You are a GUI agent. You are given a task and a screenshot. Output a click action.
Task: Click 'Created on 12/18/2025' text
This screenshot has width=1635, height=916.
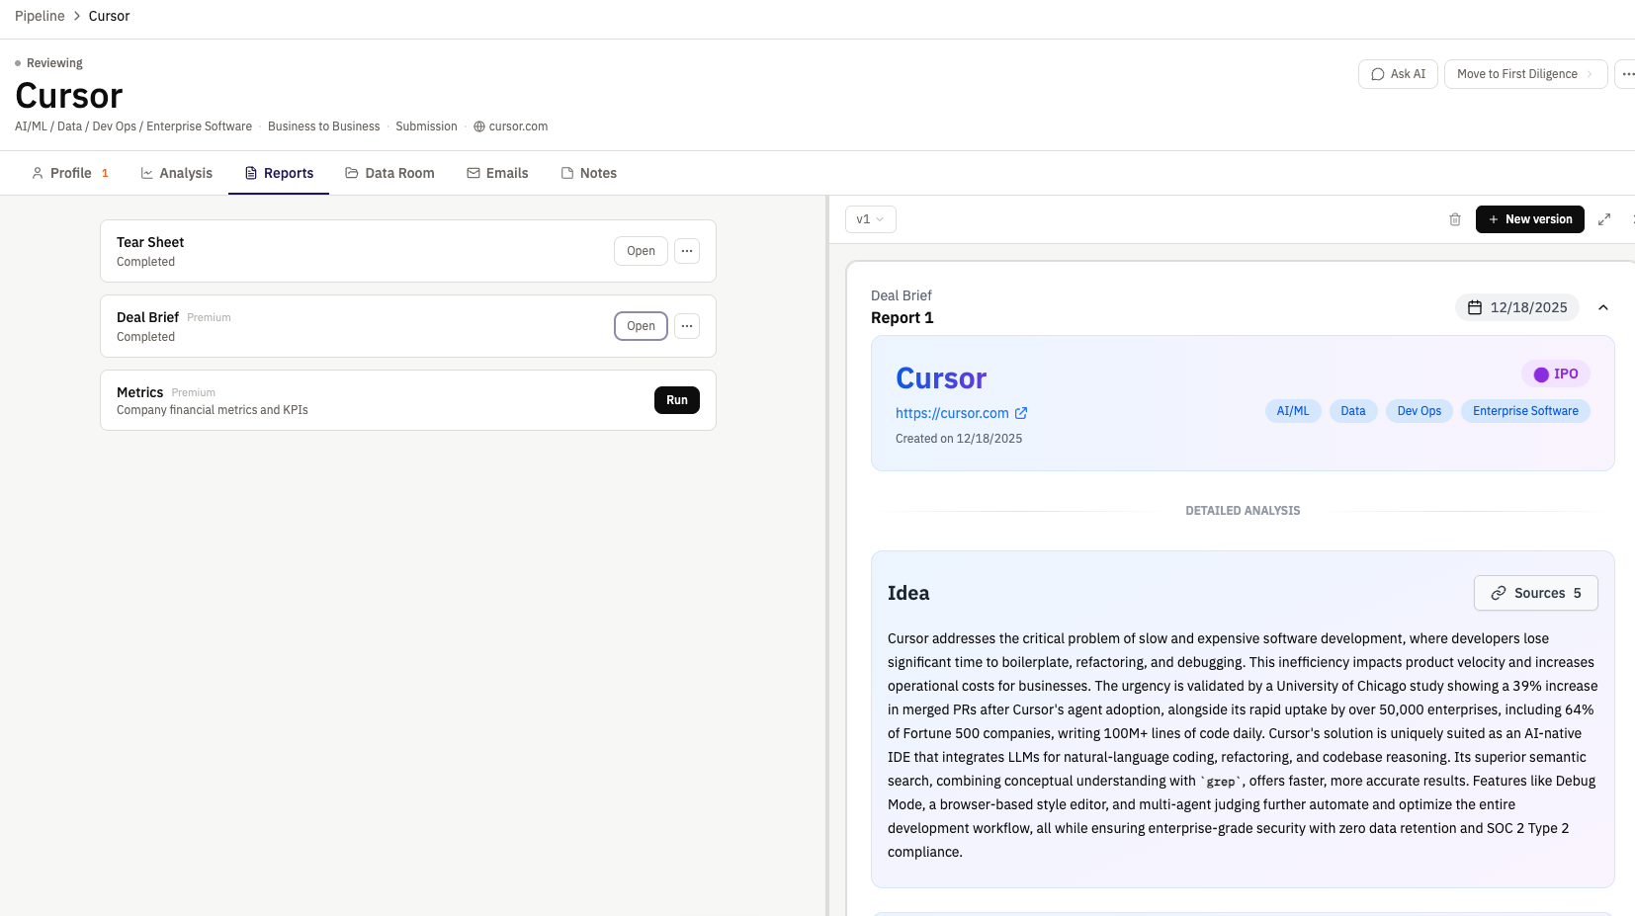(959, 439)
